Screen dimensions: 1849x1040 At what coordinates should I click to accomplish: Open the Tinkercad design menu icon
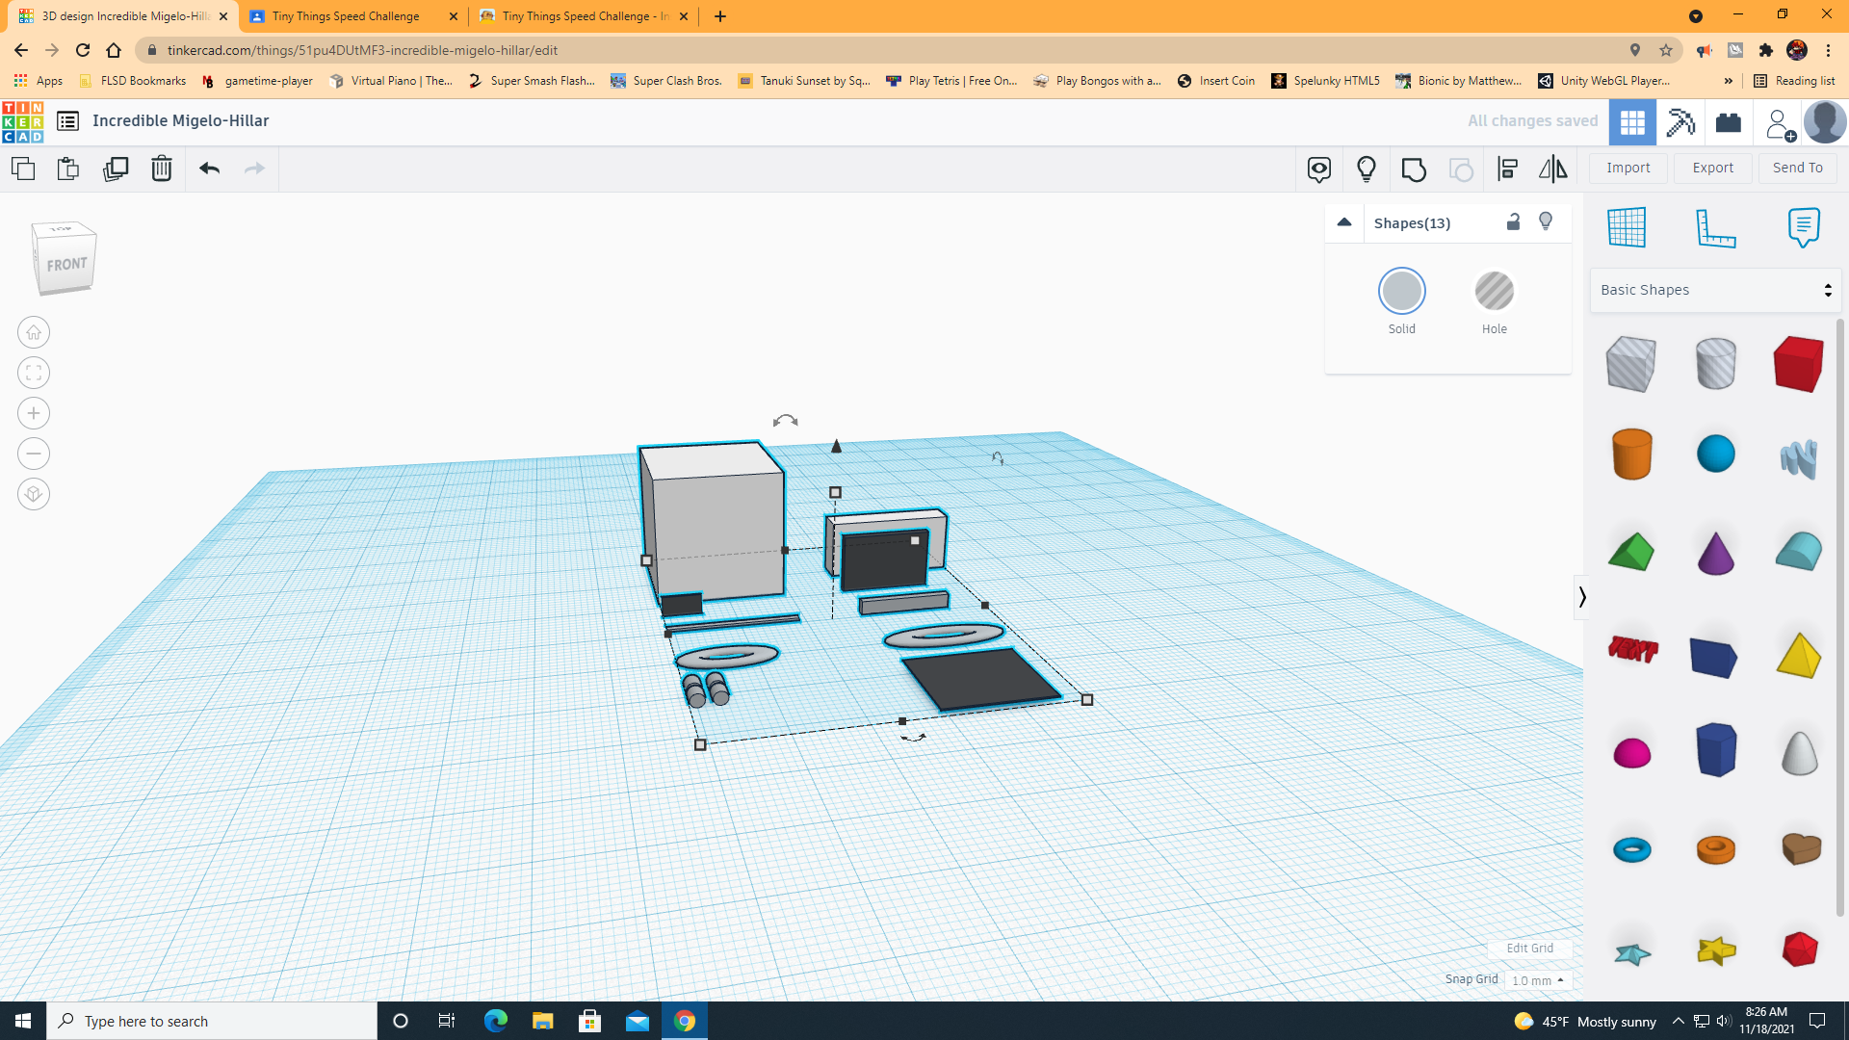[x=67, y=120]
